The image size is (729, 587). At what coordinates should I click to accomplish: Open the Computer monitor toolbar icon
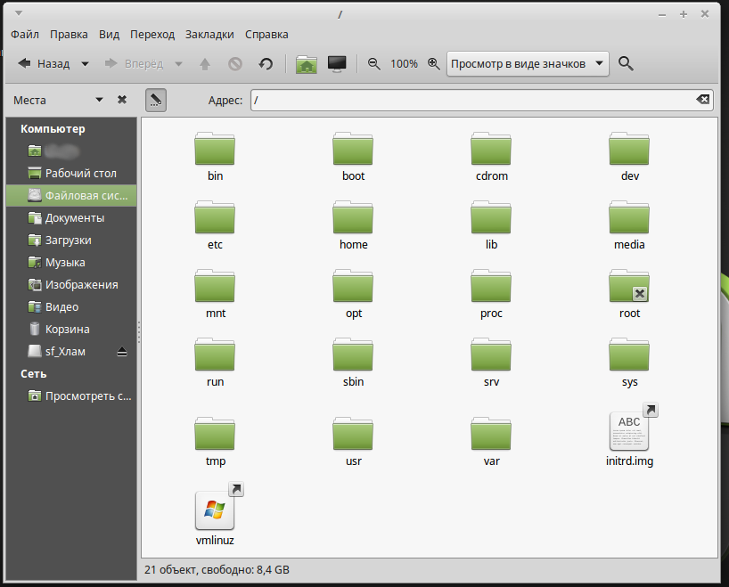coord(337,63)
